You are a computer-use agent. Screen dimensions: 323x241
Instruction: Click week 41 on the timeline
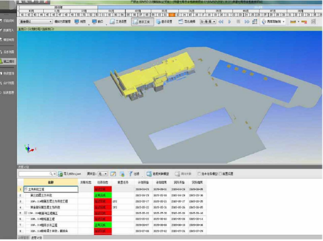pyautogui.click(x=23, y=15)
